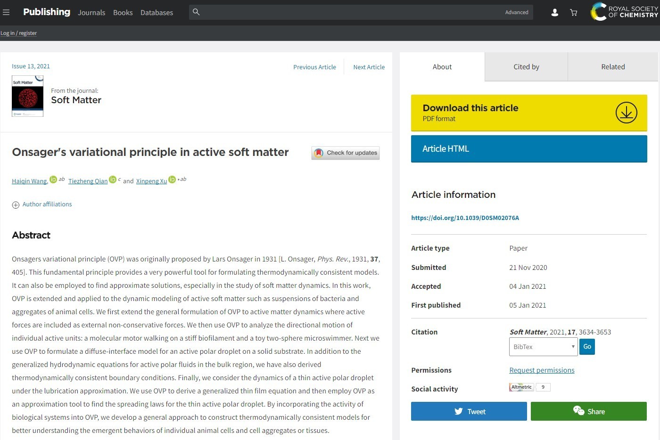Download this article as PDF
The width and height of the screenshot is (660, 440).
click(528, 113)
